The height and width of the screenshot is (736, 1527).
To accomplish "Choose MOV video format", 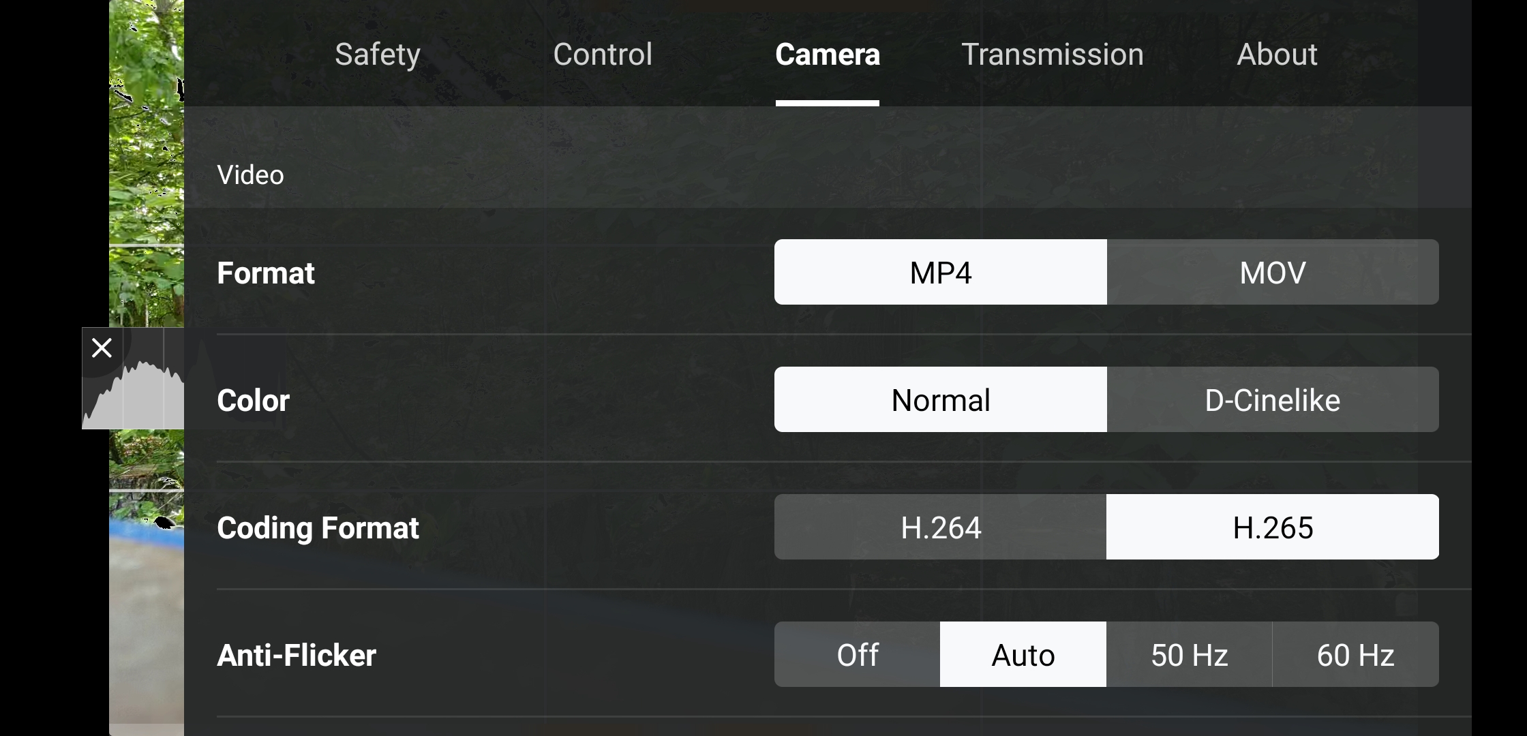I will 1273,272.
